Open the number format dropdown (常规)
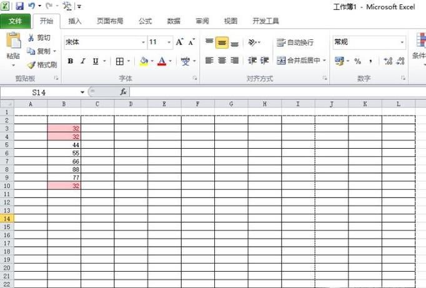 pyautogui.click(x=402, y=42)
